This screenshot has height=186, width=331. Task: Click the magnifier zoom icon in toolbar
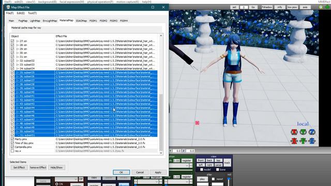pos(321,7)
